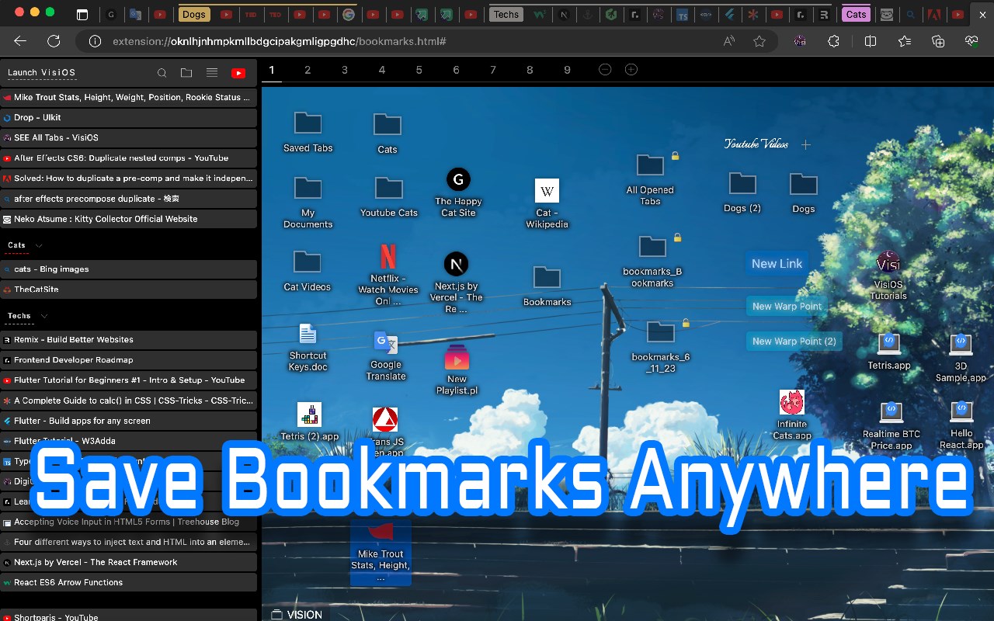This screenshot has height=621, width=994.
Task: Open the Cat - Wikipedia shortcut
Action: (x=547, y=203)
